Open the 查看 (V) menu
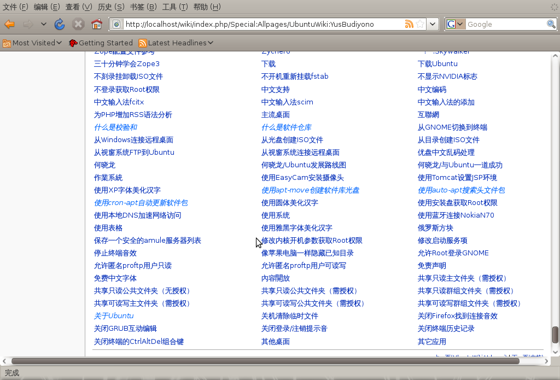This screenshot has width=560, height=380. tap(79, 7)
